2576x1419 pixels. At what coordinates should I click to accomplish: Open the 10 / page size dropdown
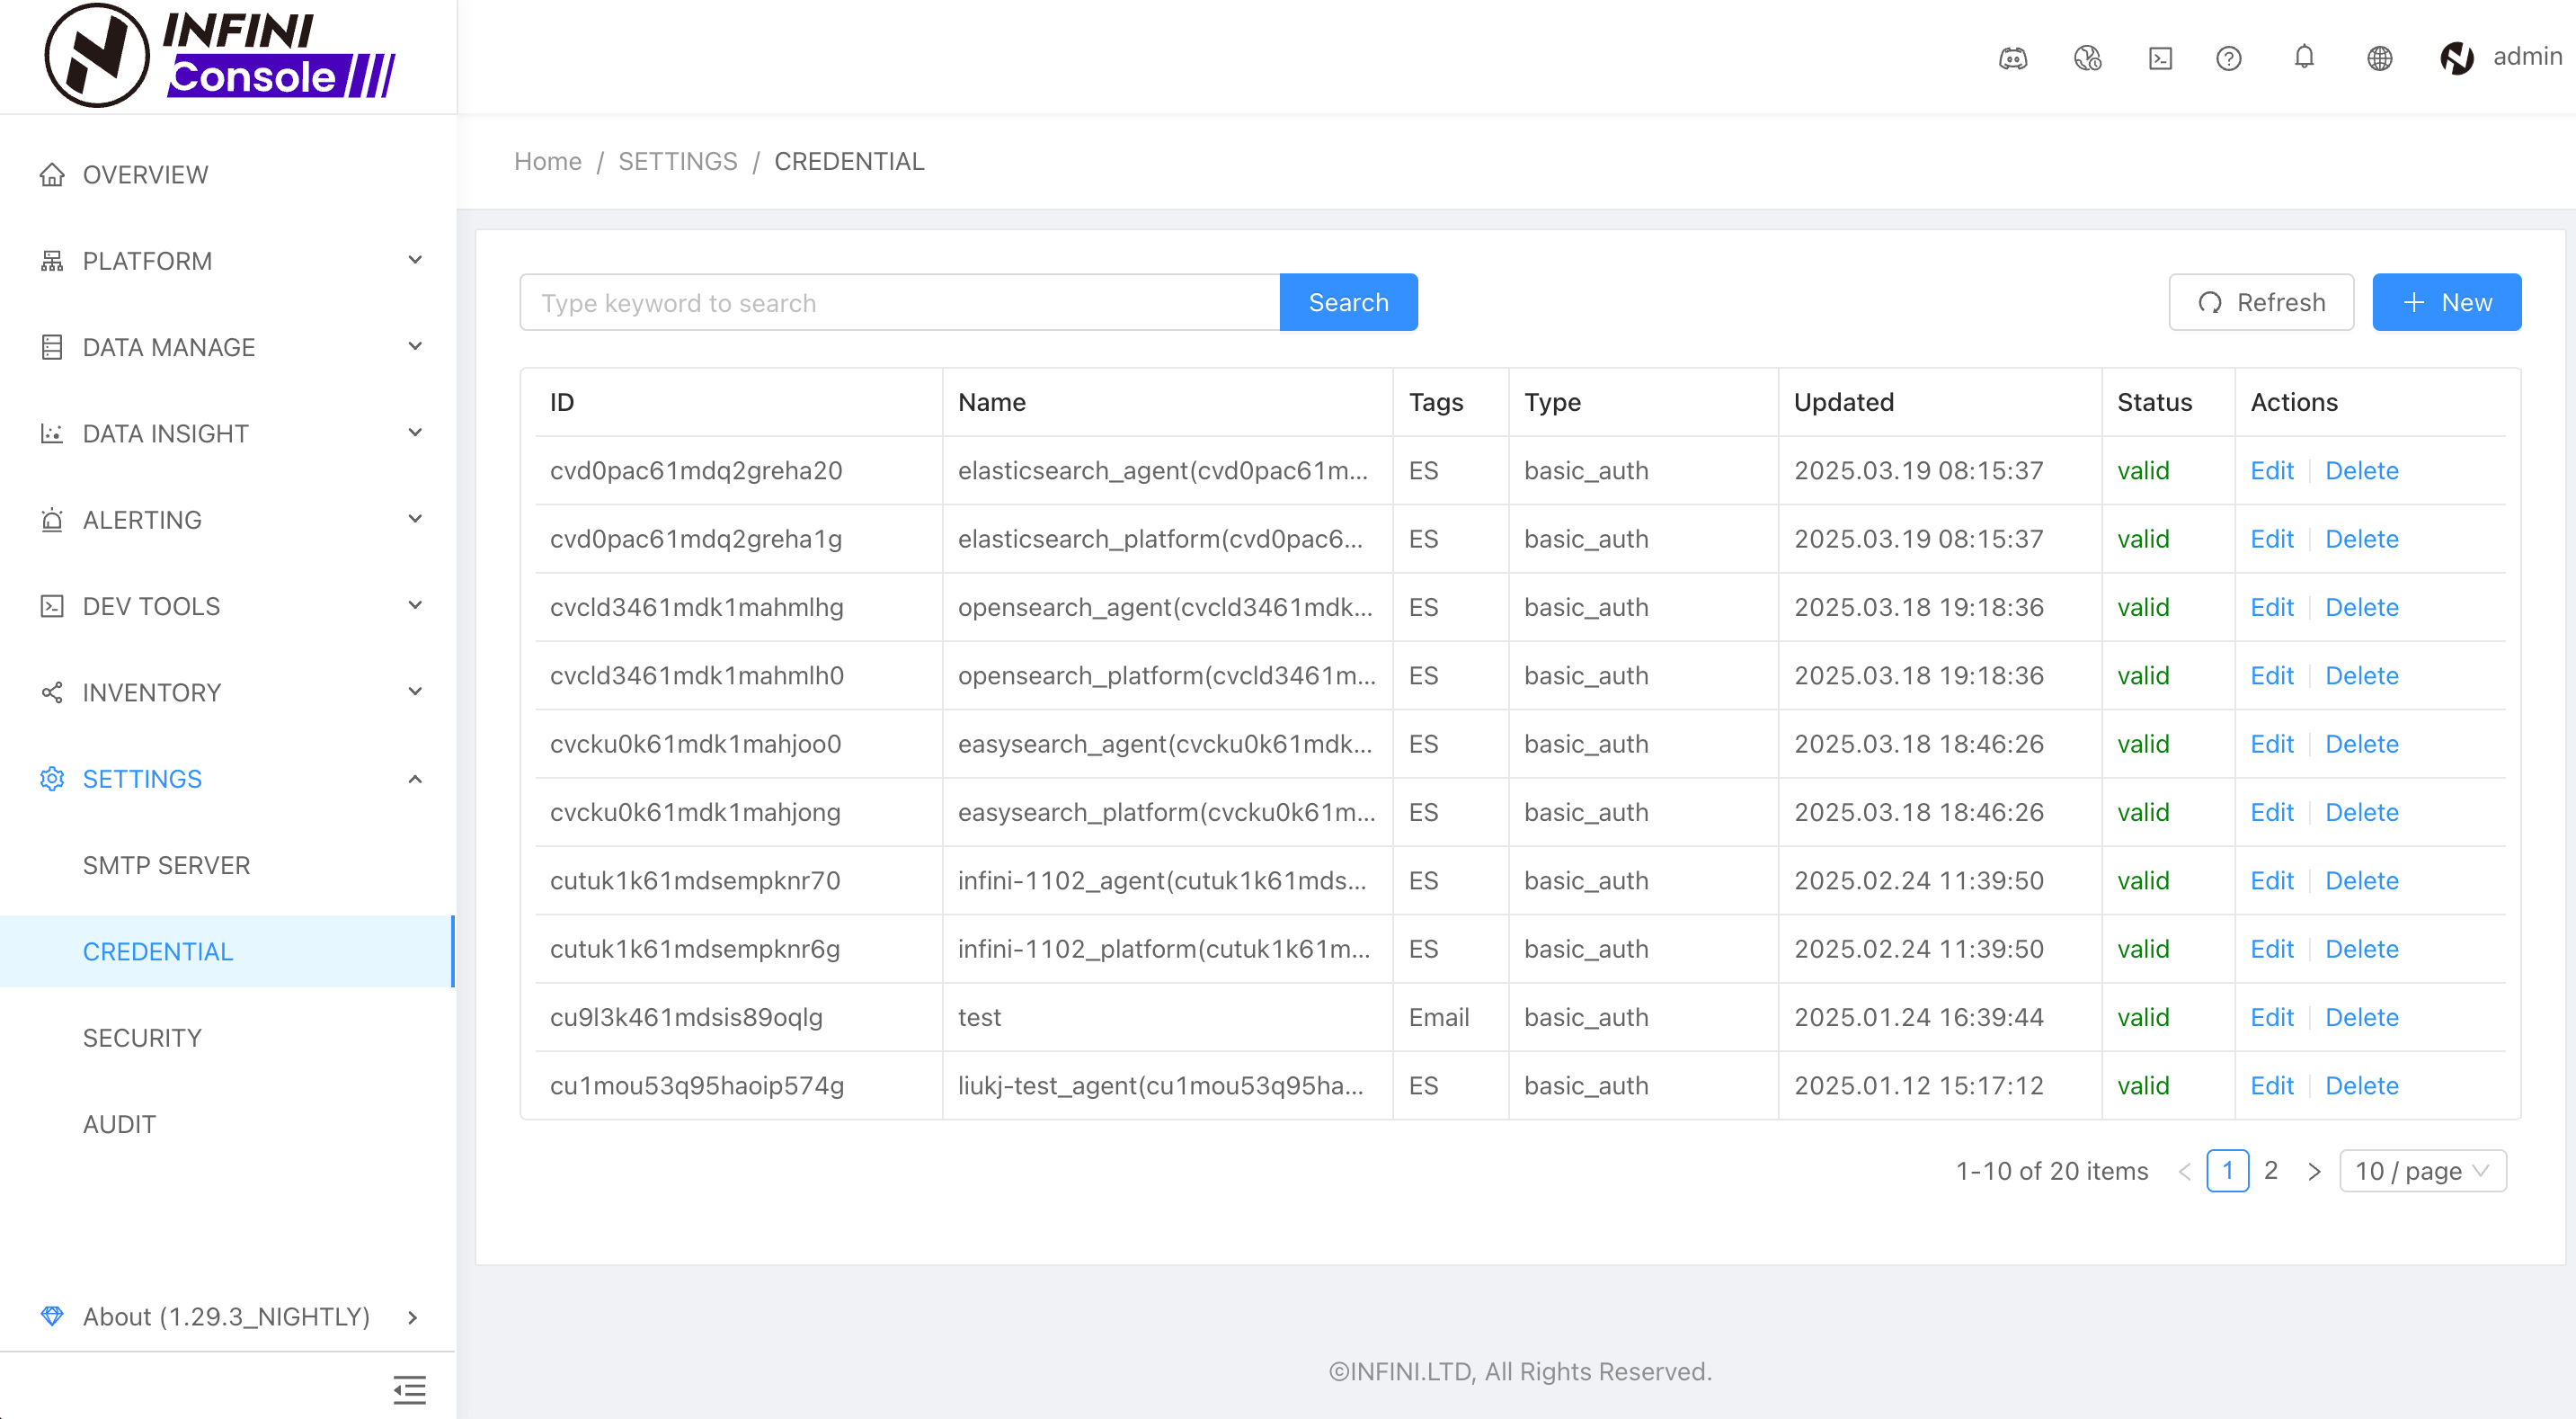[2421, 1171]
